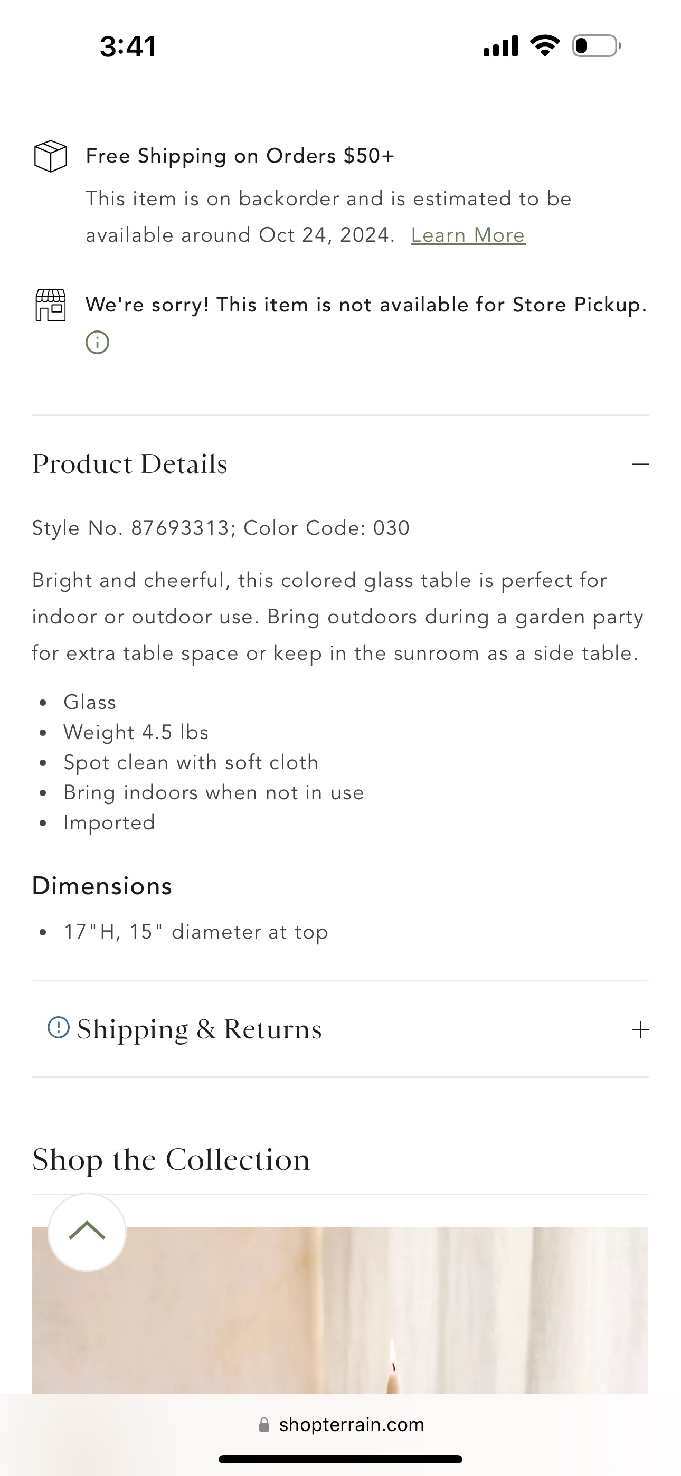Image resolution: width=681 pixels, height=1476 pixels.
Task: Tap the battery indicator icon
Action: pyautogui.click(x=596, y=46)
